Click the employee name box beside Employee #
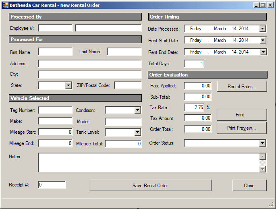 tap(108, 28)
